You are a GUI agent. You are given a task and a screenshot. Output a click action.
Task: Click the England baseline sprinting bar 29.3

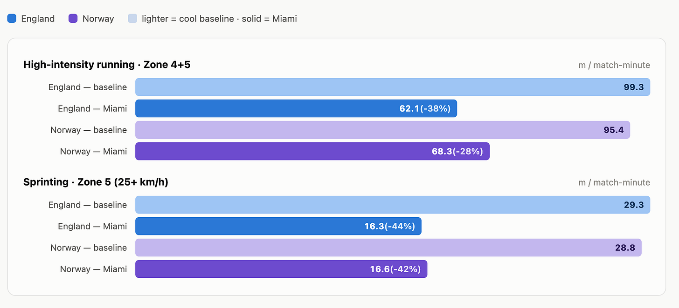(393, 205)
